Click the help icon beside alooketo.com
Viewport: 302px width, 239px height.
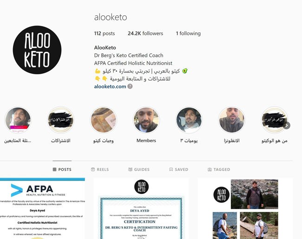[x=130, y=86]
